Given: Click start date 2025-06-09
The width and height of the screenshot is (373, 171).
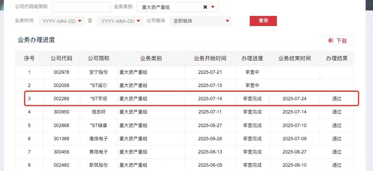Looking at the screenshot, I should [x=210, y=165].
